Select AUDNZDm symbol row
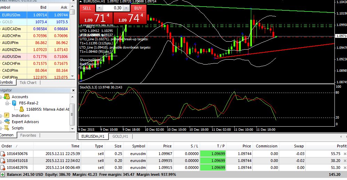This screenshot has height=180, width=347. point(34,50)
